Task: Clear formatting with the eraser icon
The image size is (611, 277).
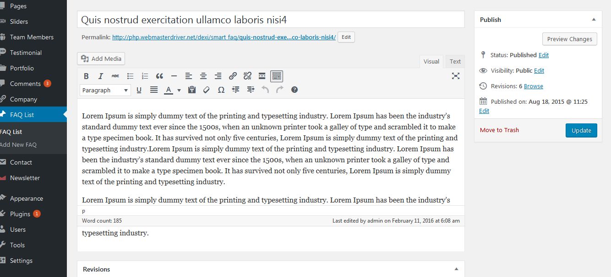Action: (x=206, y=90)
